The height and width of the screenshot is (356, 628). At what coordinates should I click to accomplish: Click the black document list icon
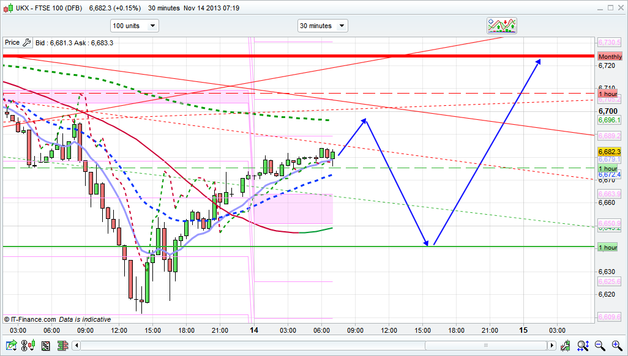click(46, 346)
